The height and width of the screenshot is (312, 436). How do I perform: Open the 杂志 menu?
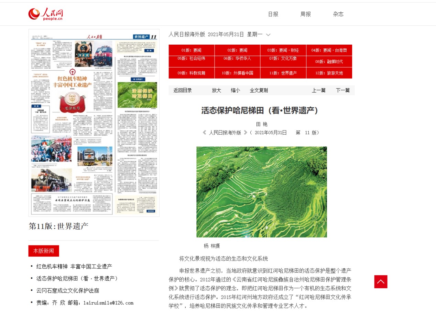click(x=338, y=14)
